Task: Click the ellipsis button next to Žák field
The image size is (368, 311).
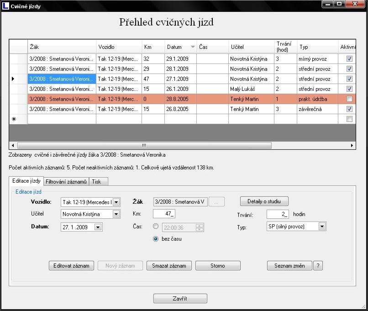Action: tap(217, 202)
